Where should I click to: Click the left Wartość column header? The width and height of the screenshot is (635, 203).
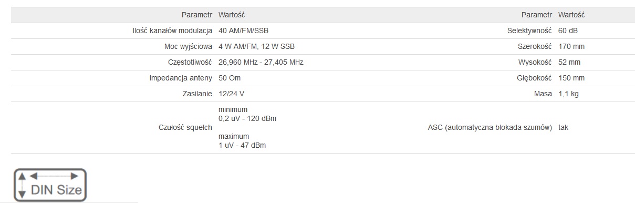[x=232, y=15]
